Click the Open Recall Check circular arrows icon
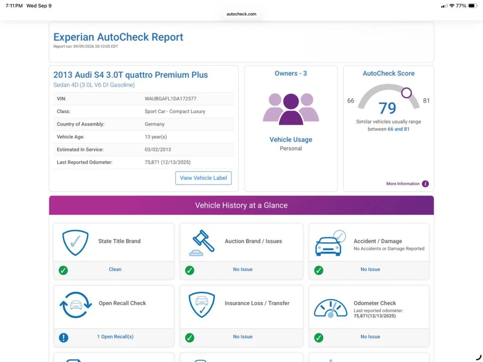Viewport: 483px width, 362px height. [75, 305]
